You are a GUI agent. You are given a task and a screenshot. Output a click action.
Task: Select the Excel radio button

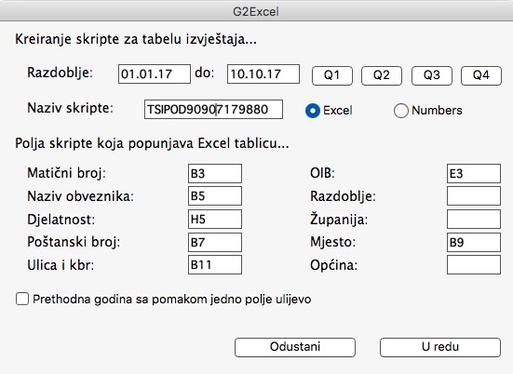pos(313,111)
